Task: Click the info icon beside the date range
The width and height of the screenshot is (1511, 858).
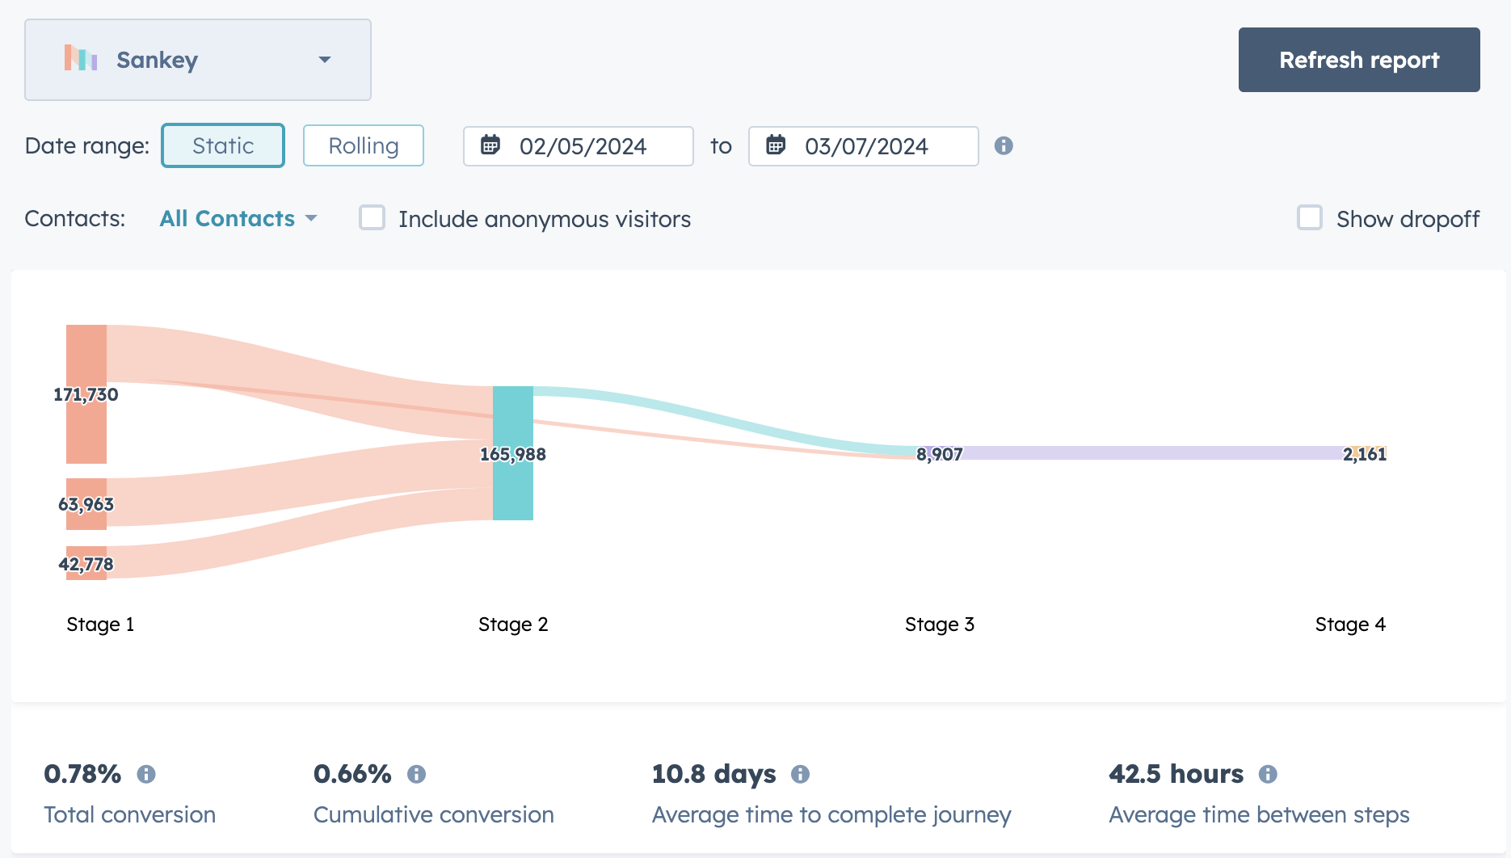Action: click(1004, 146)
